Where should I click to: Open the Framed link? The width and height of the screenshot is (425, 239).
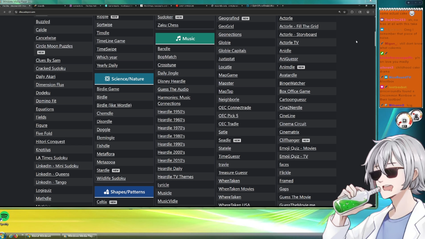point(286,181)
